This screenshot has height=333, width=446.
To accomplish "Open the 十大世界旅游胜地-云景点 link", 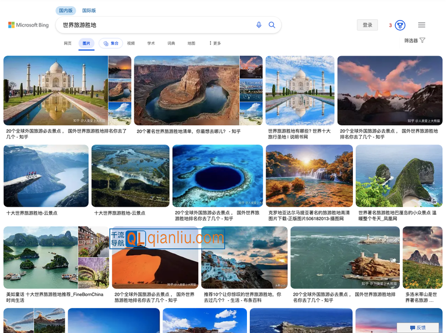I will tap(32, 212).
